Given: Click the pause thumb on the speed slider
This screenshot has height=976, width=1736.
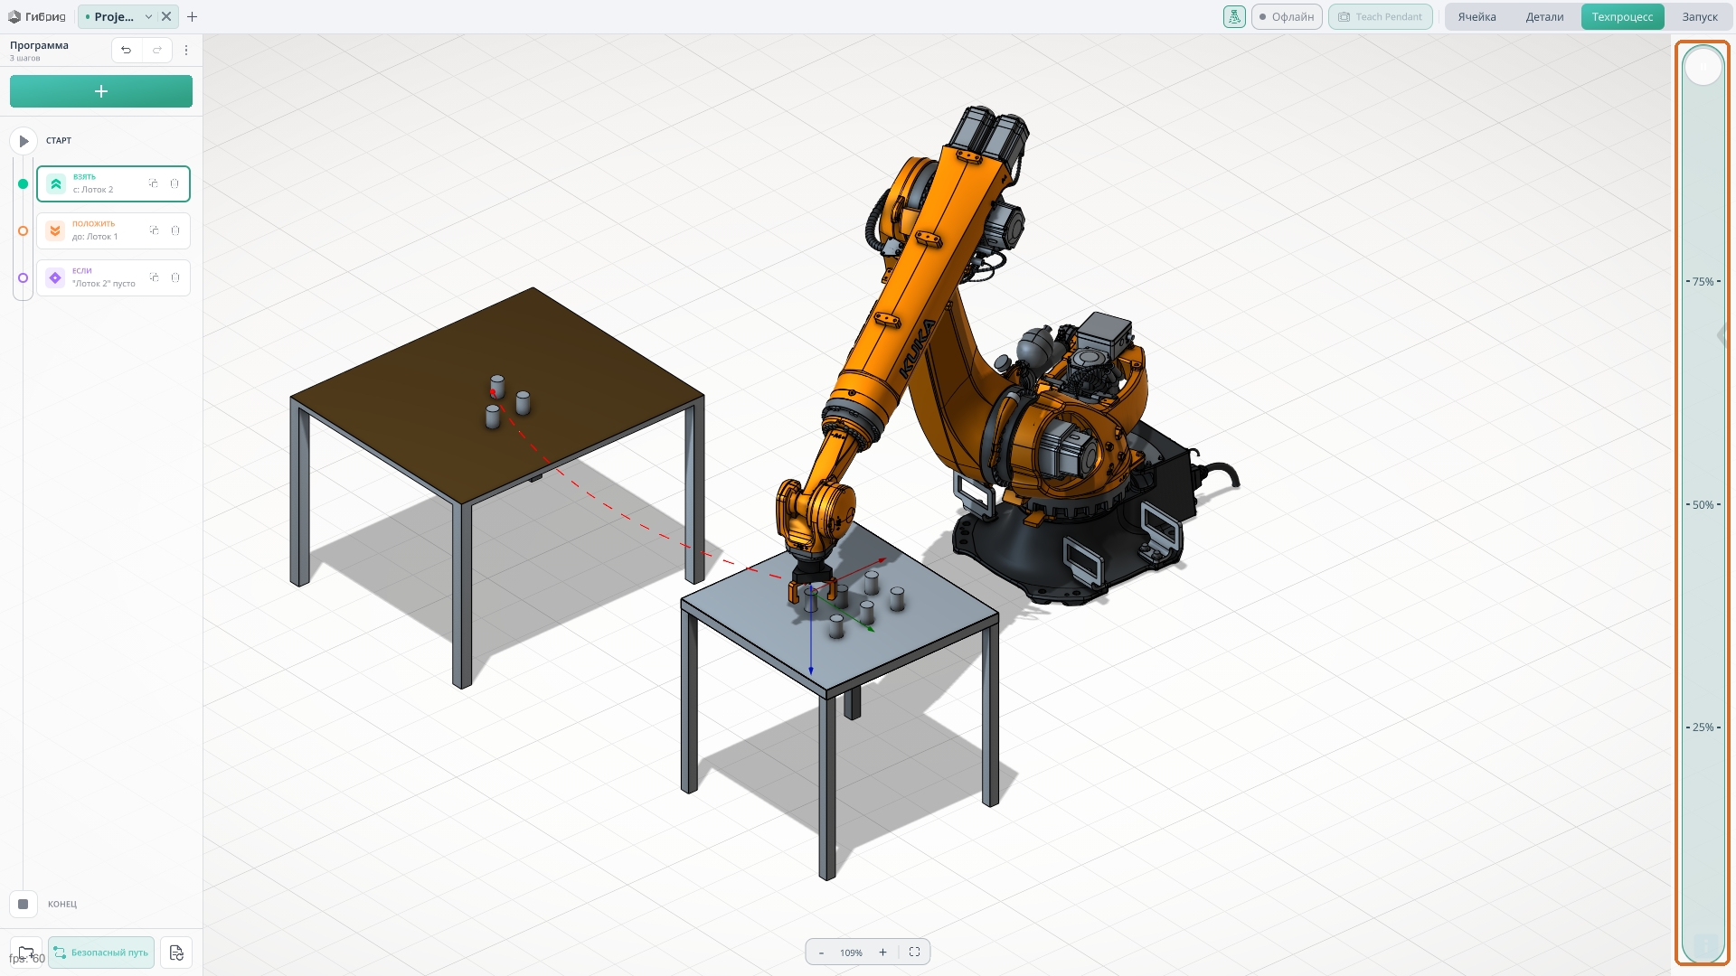Looking at the screenshot, I should pos(1703,66).
